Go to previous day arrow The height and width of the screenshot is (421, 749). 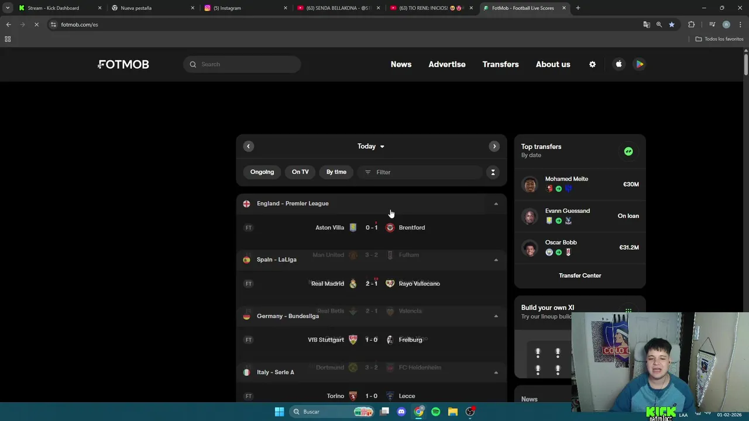(x=249, y=146)
